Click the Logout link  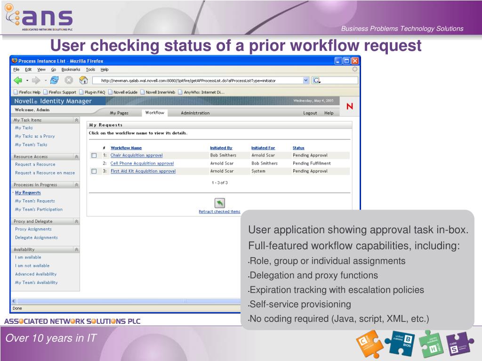pos(310,113)
